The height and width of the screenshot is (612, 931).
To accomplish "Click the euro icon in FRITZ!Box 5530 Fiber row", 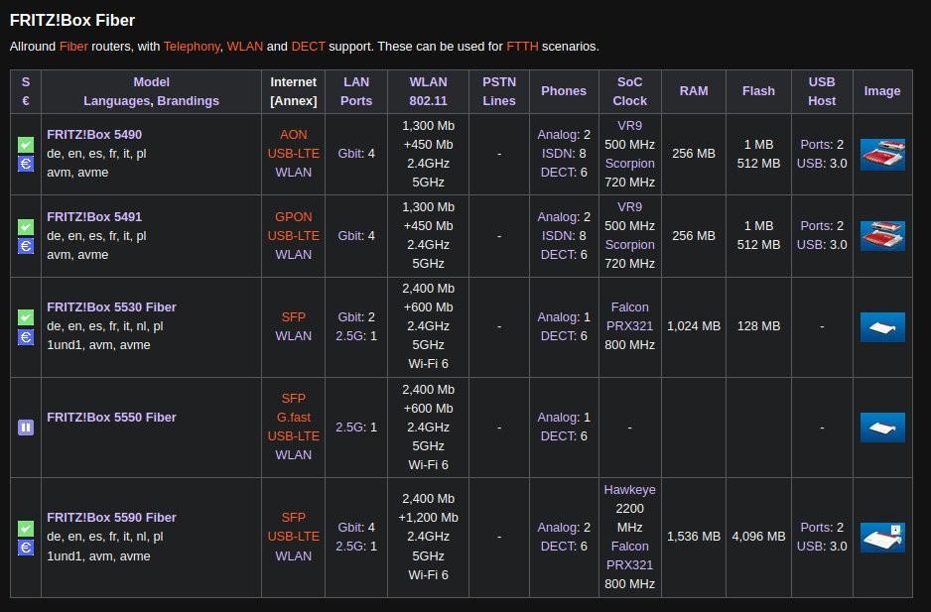I will (26, 336).
